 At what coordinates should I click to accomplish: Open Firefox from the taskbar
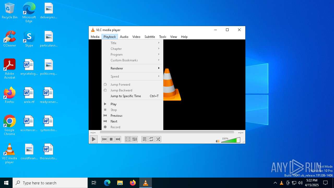(133, 183)
